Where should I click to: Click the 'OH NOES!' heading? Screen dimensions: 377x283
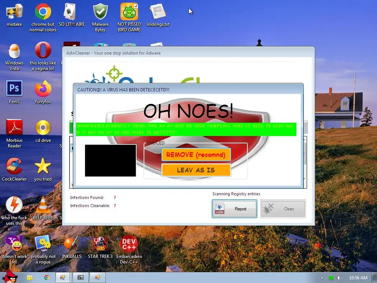[x=188, y=111]
